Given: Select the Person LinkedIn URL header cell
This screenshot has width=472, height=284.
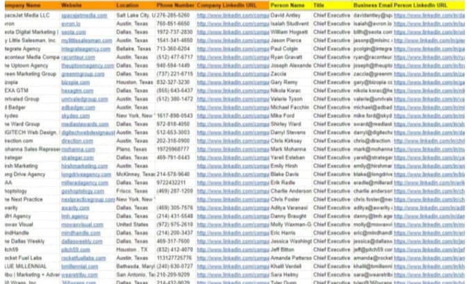Looking at the screenshot, I should click(x=429, y=6).
